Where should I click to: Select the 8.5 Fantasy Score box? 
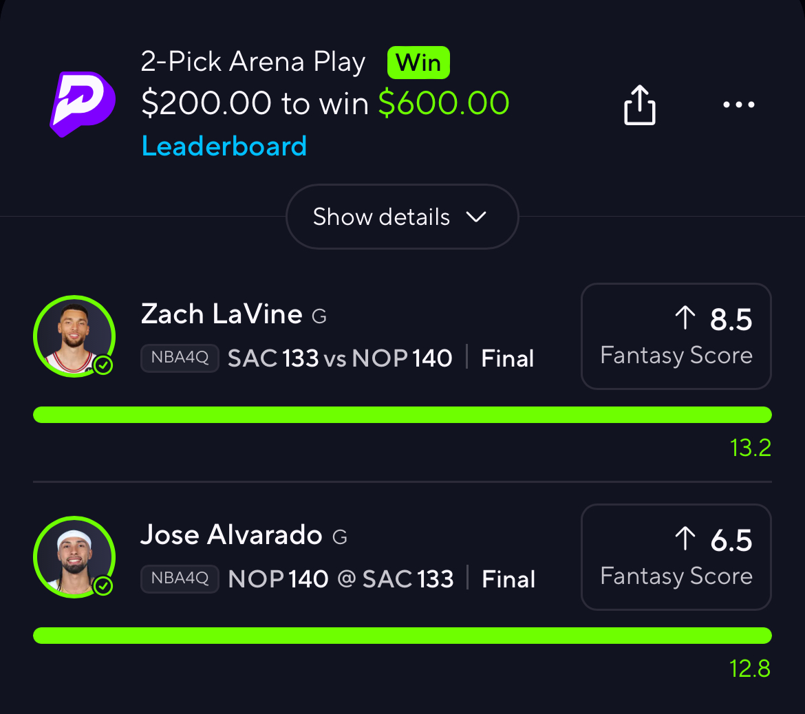[676, 336]
